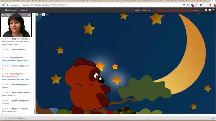Screen dimensions: 216x121
Task: Click the green icon atop the presentation area
Action: tap(37, 15)
